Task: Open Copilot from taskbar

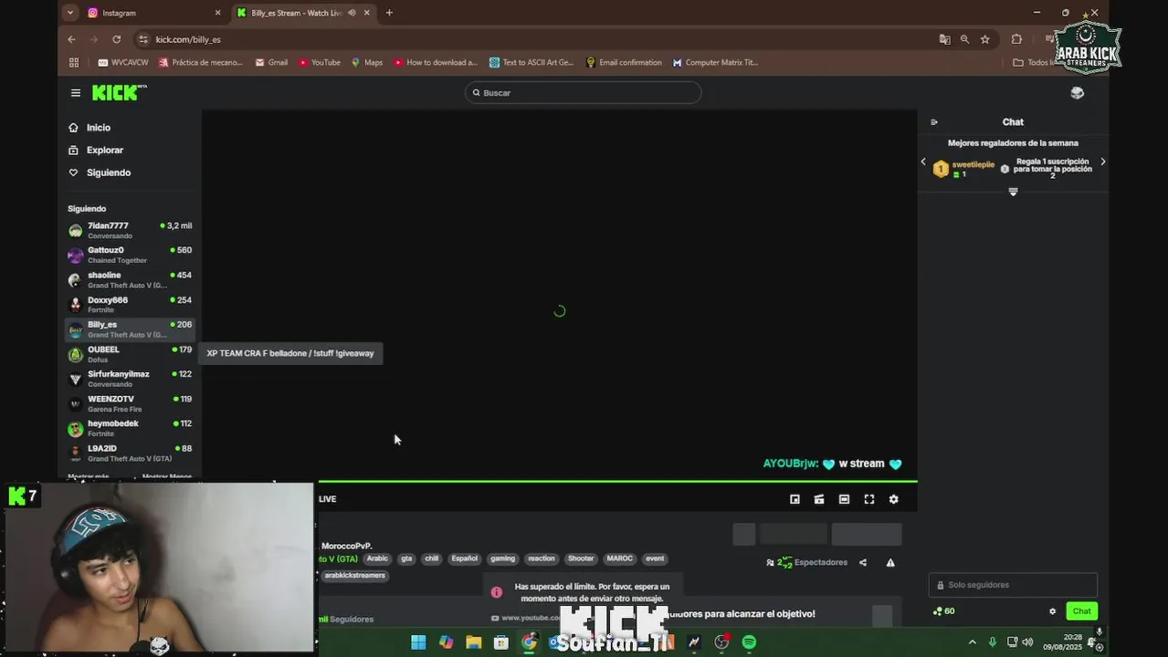Action: coord(446,642)
